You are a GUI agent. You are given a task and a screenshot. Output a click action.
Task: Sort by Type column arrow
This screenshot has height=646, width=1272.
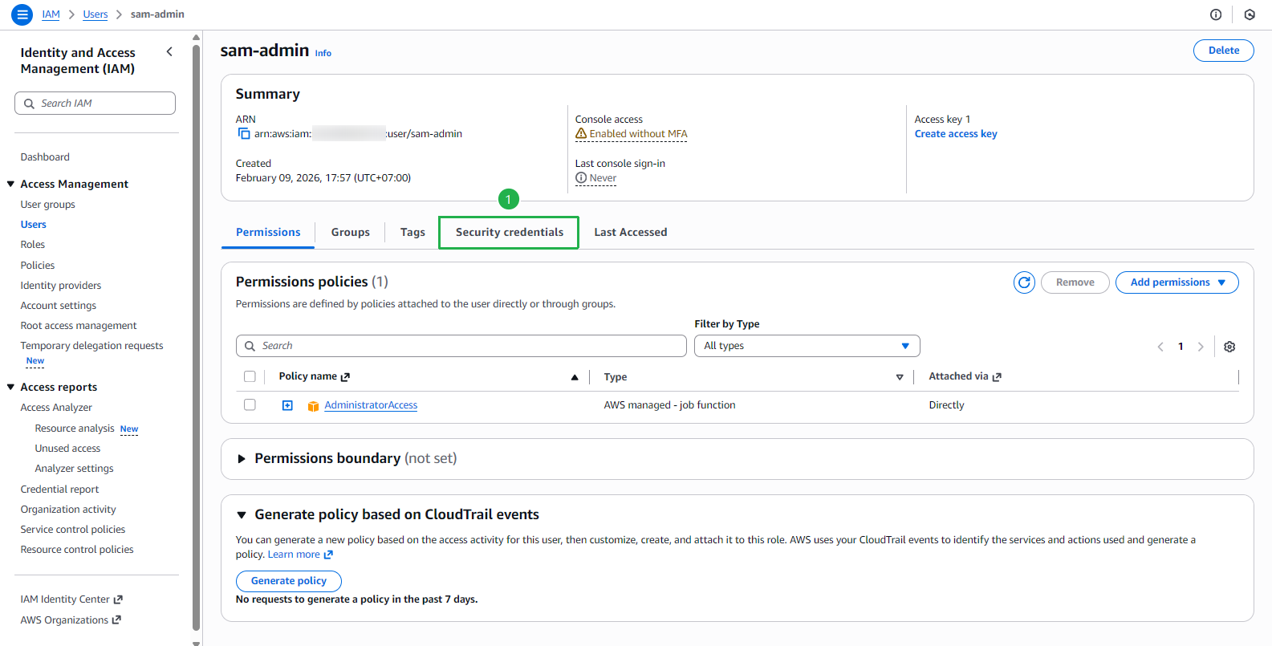click(x=900, y=377)
